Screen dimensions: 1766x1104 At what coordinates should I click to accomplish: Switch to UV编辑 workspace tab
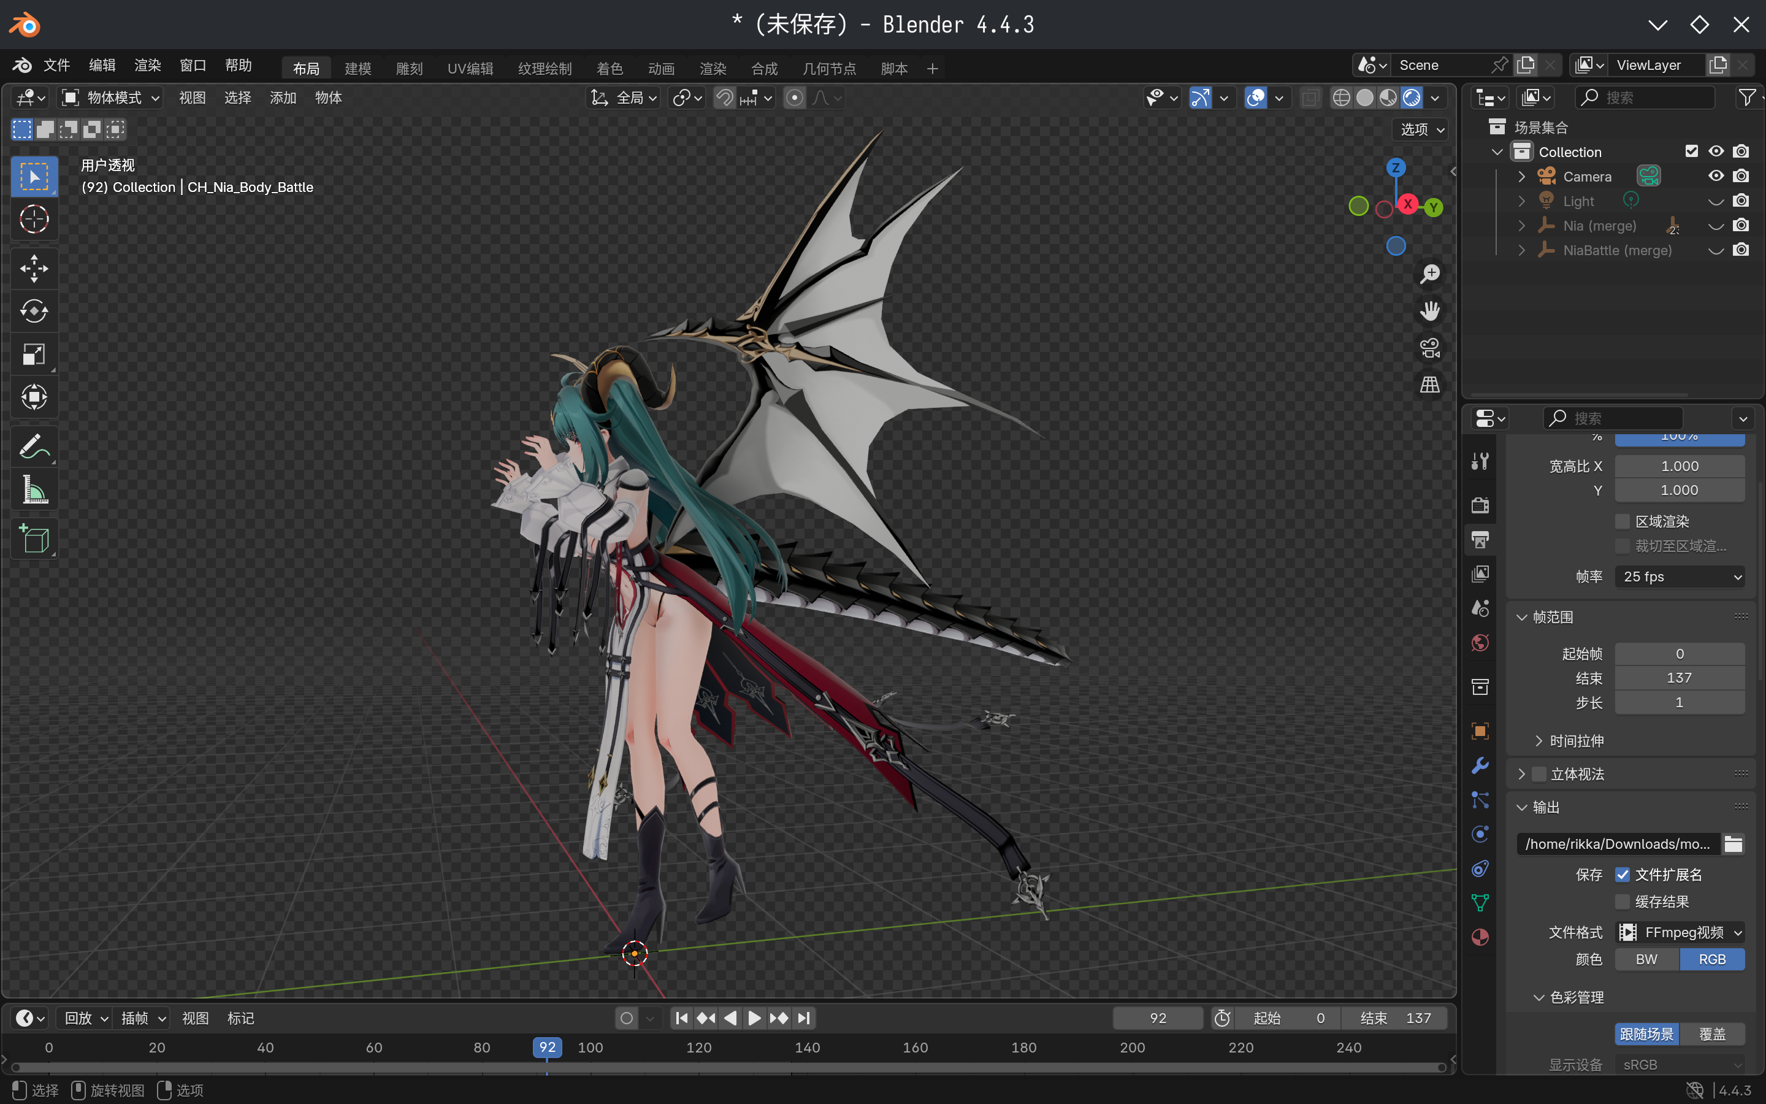tap(470, 69)
